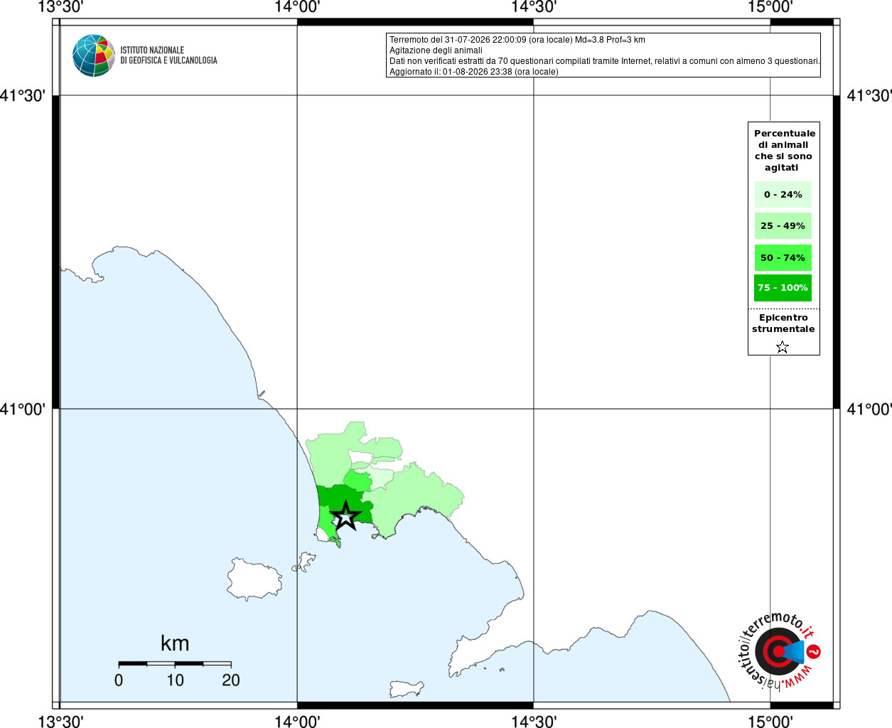Click the epicenter star on the map

pyautogui.click(x=345, y=515)
